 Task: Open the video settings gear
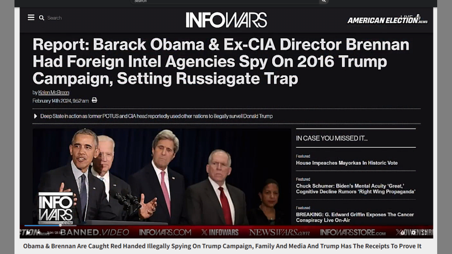click(x=414, y=233)
